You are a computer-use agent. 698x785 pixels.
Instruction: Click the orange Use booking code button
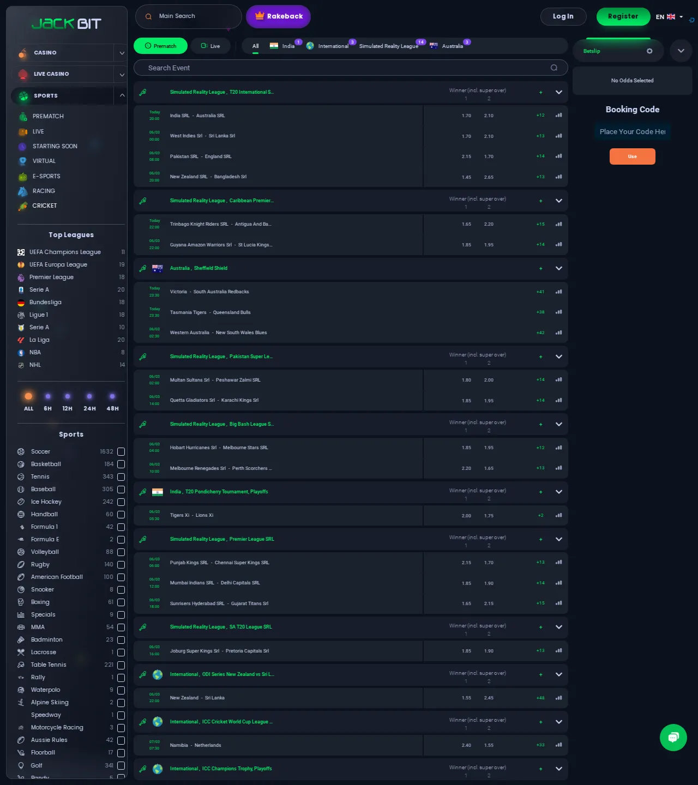coord(632,156)
